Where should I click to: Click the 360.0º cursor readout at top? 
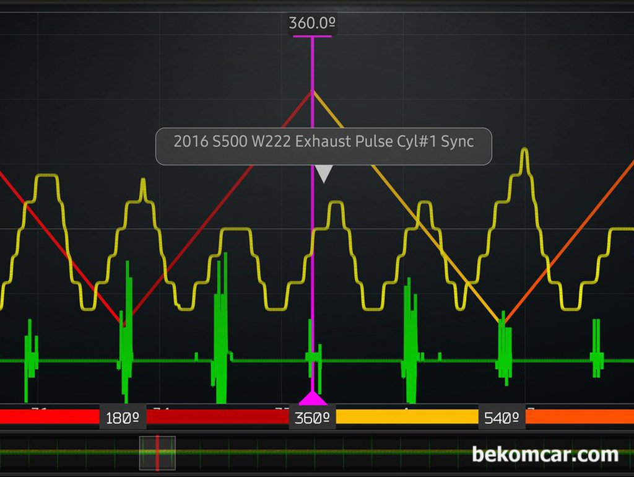312,24
